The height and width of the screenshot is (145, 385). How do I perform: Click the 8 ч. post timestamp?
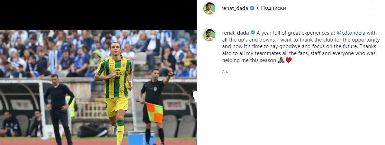(x=226, y=72)
